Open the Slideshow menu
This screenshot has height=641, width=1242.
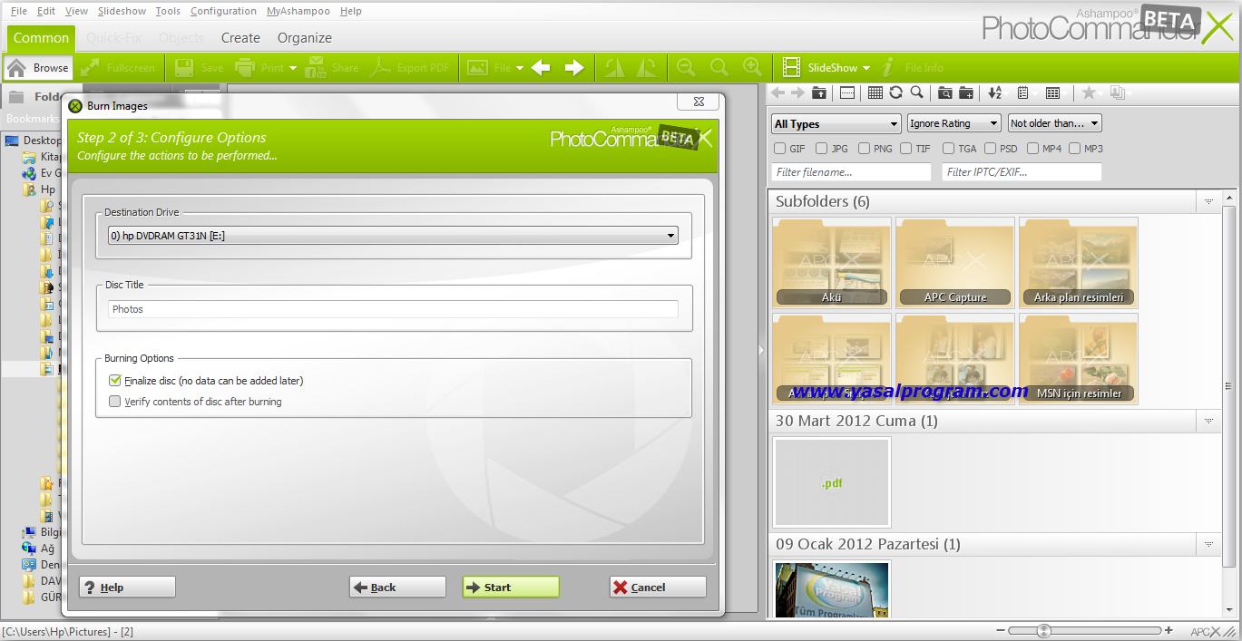122,11
